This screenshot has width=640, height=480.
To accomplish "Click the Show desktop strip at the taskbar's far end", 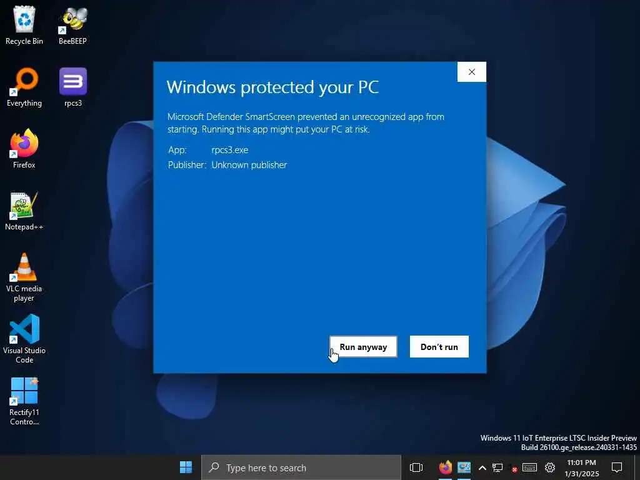I will click(x=638, y=467).
